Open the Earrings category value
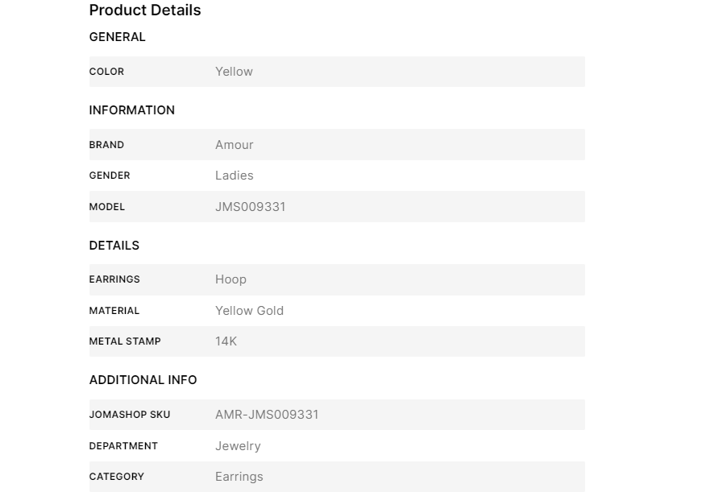The width and height of the screenshot is (727, 492). click(239, 477)
